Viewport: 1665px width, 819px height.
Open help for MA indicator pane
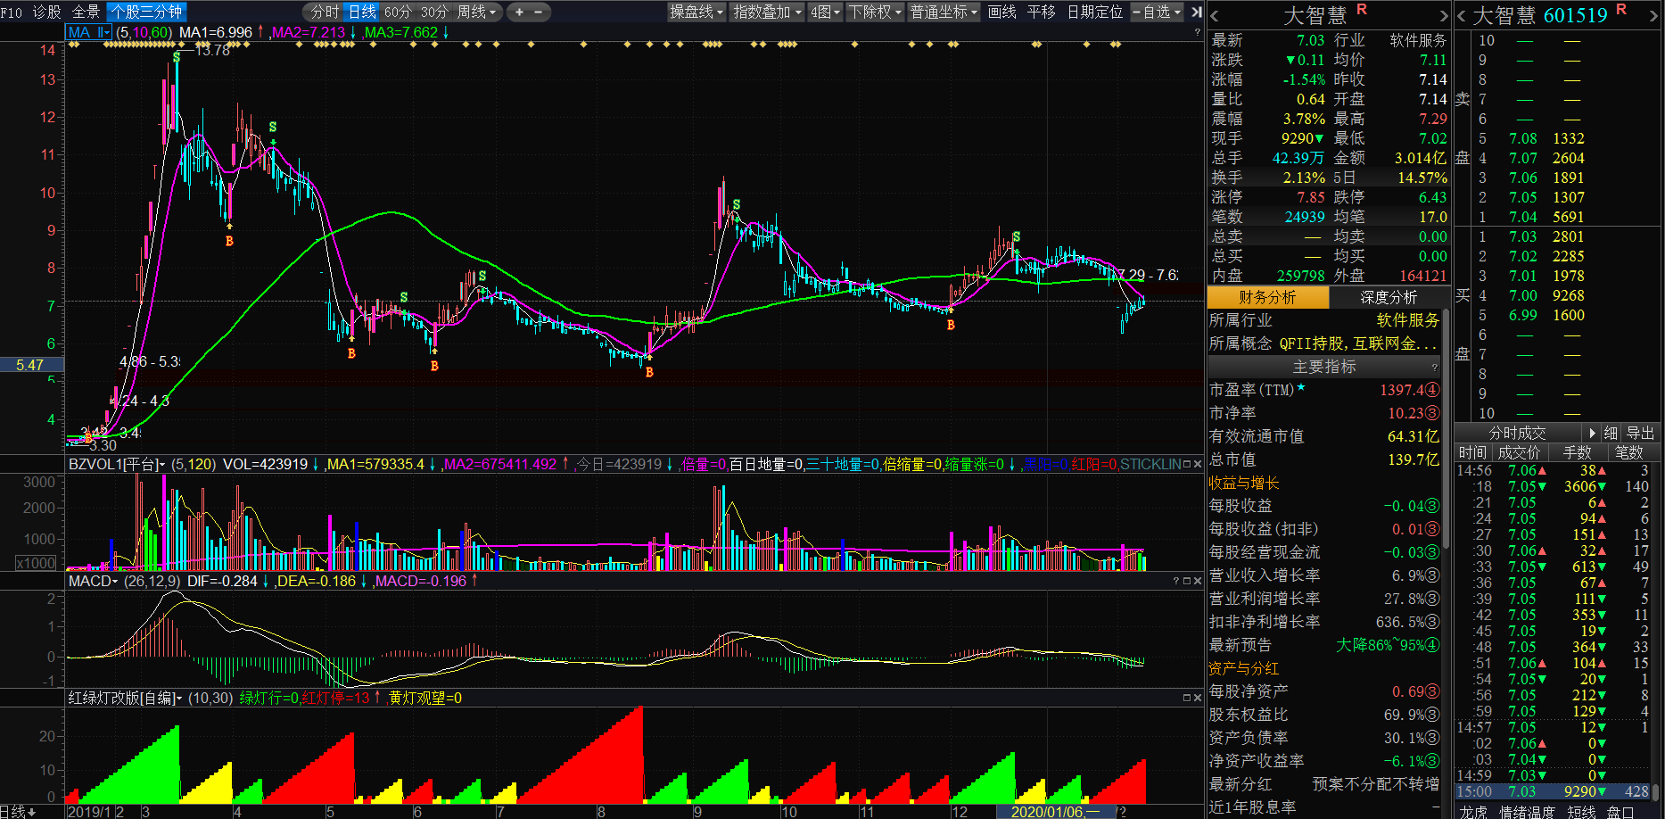click(x=1197, y=32)
